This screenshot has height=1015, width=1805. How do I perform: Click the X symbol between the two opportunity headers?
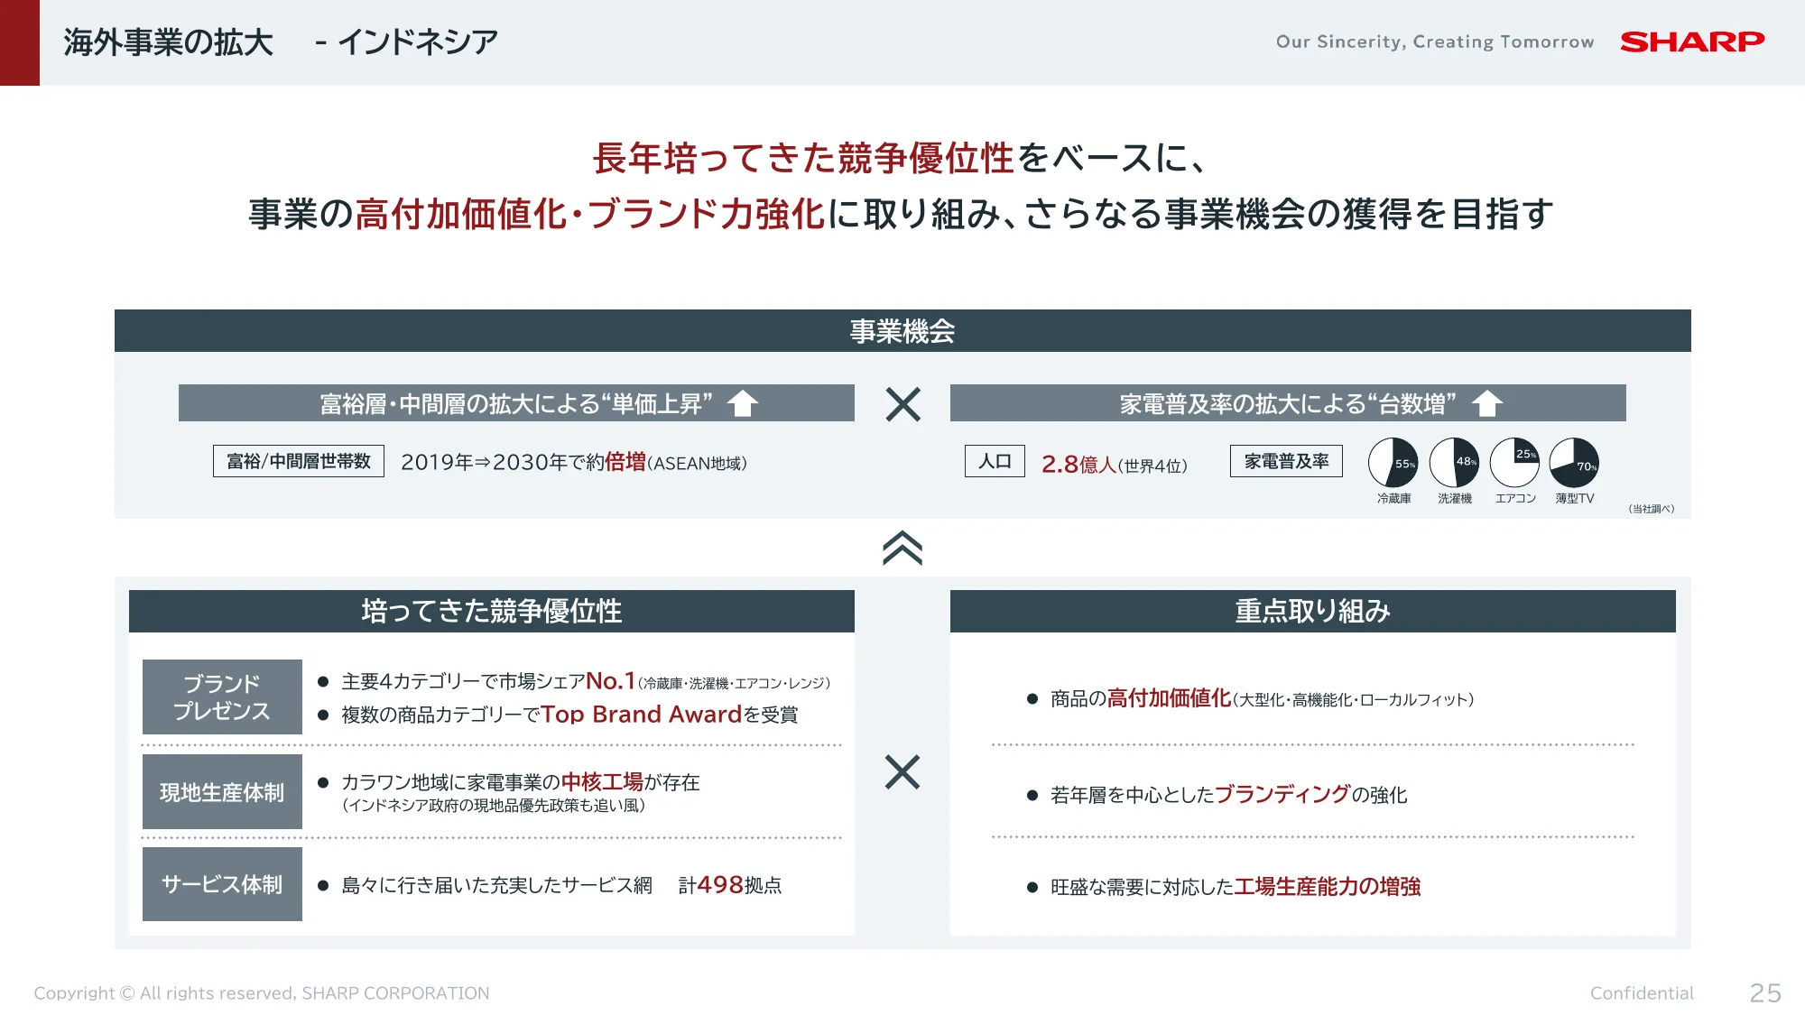[x=902, y=404]
